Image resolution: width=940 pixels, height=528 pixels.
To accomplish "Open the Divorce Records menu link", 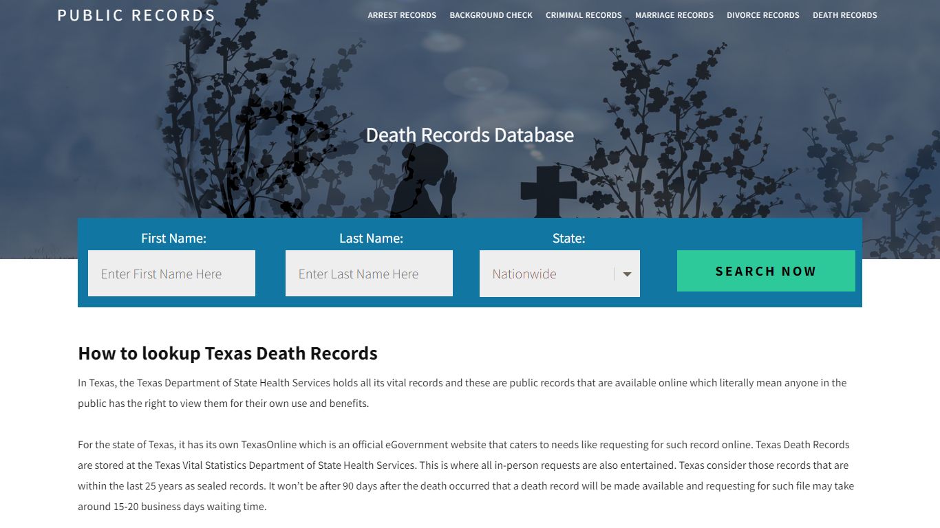I will click(763, 15).
